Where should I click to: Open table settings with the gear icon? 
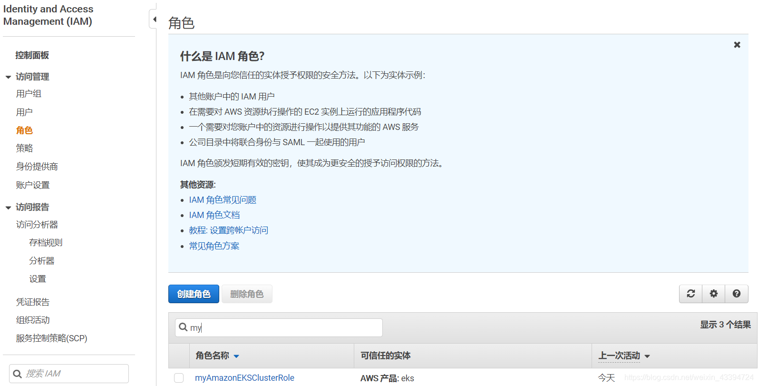coord(714,294)
